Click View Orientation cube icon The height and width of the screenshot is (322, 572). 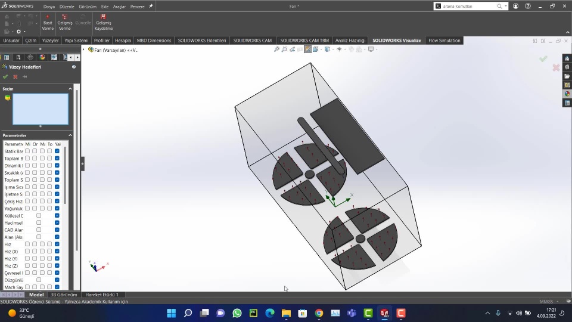click(x=315, y=49)
